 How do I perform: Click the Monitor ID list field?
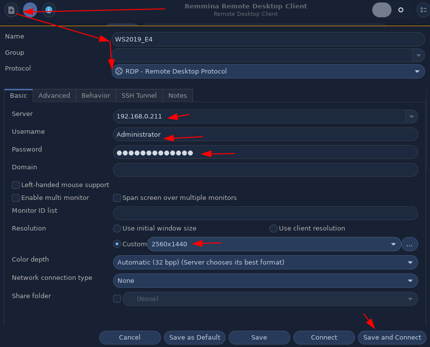coord(265,213)
